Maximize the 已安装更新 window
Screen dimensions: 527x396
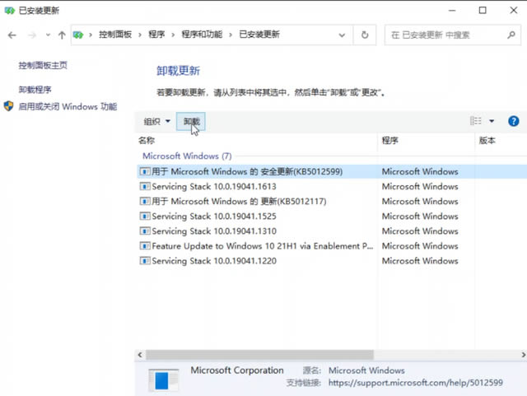point(483,11)
